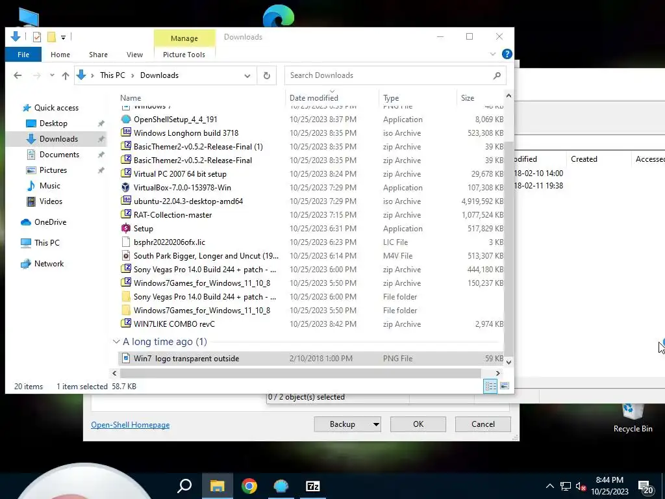This screenshot has width=665, height=499.
Task: Click the muted volume tray icon
Action: (x=581, y=486)
